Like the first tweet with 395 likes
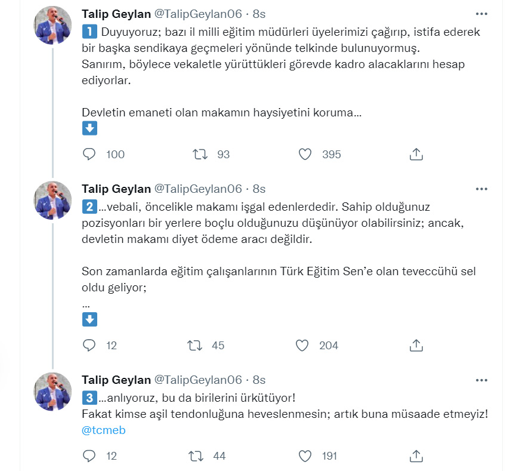Image resolution: width=510 pixels, height=471 pixels. [305, 154]
